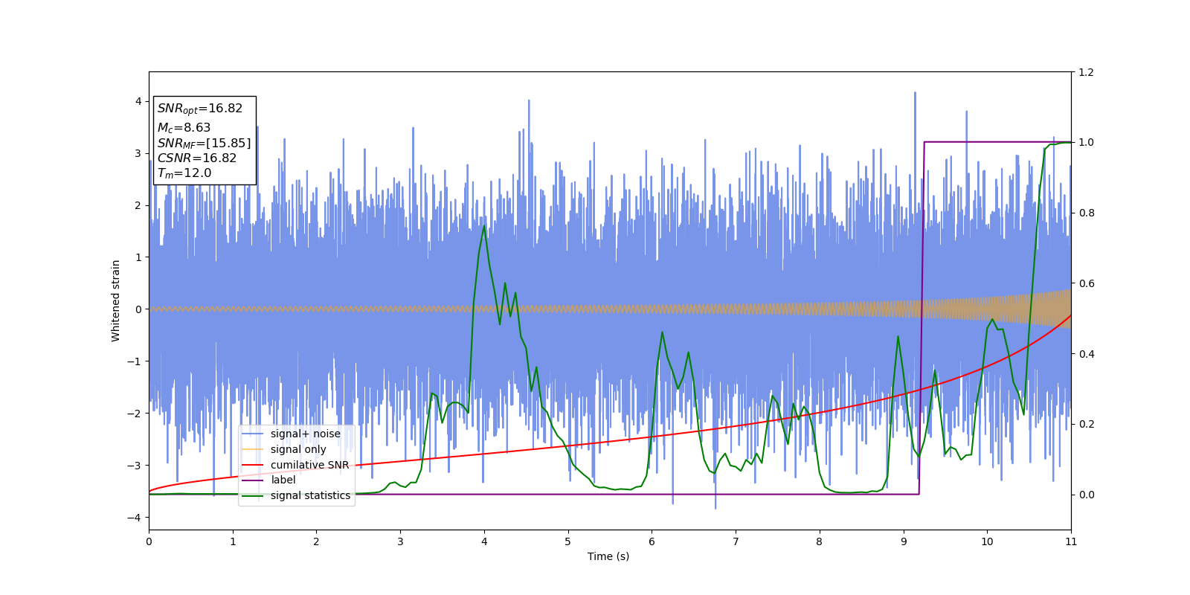This screenshot has height=595, width=1190.
Task: Click the right-axis tick label 1.2
Action: [x=1086, y=72]
